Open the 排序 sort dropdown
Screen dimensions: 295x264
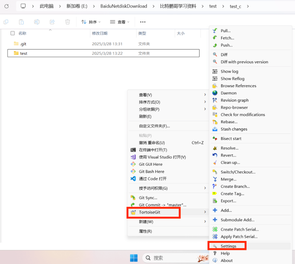pos(91,22)
